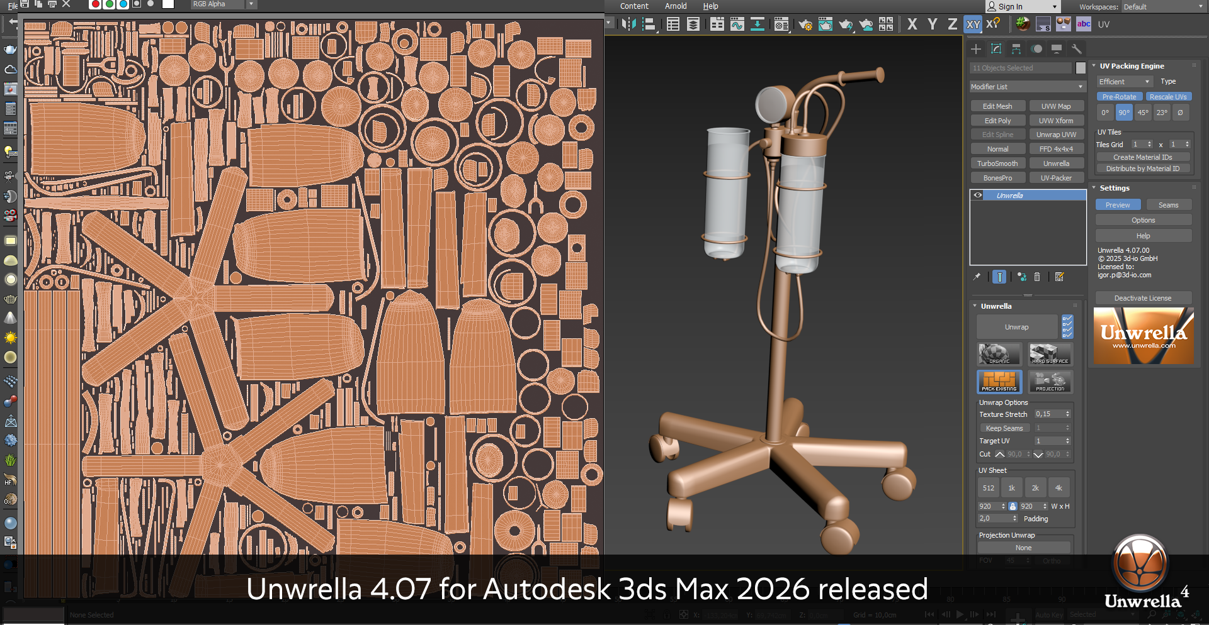Click the checklist icon beside Unwrap
1209x625 pixels.
click(1067, 327)
